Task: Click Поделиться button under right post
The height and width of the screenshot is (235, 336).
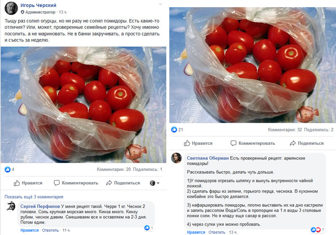Action: [x=307, y=143]
